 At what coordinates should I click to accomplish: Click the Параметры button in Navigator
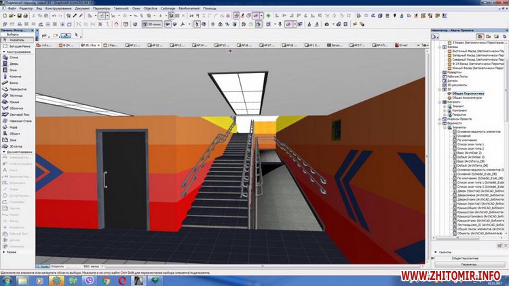point(468,264)
